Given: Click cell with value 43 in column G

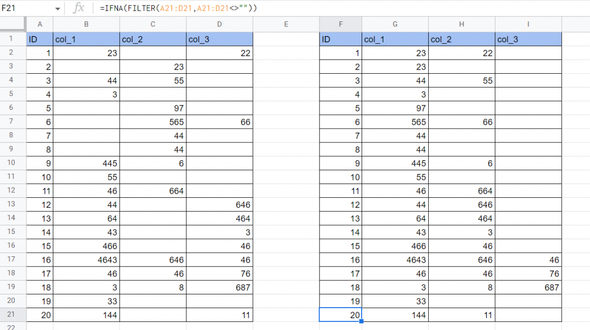Looking at the screenshot, I should point(395,232).
